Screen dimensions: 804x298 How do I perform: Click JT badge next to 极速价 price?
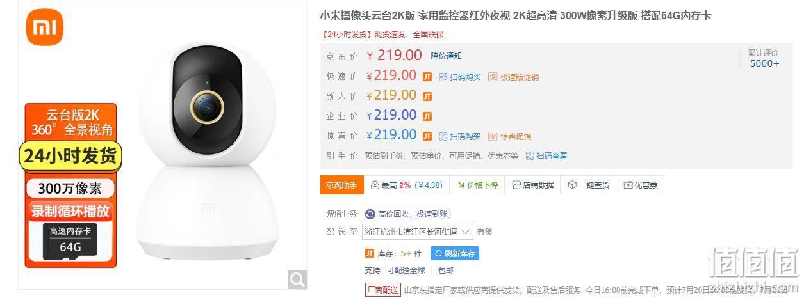coord(427,77)
